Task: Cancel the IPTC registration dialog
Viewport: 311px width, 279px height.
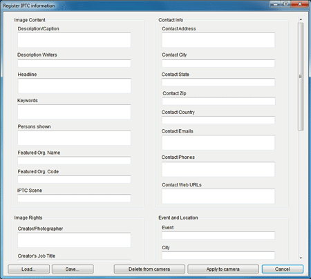Action: [x=283, y=269]
